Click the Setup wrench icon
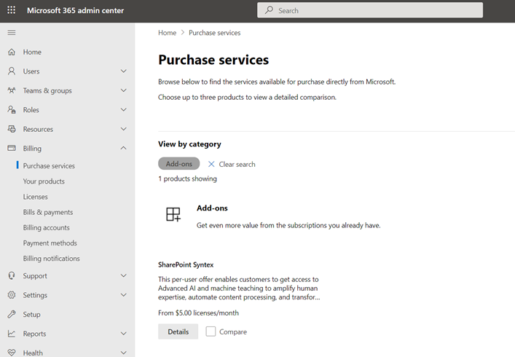This screenshot has width=515, height=357. click(x=12, y=314)
